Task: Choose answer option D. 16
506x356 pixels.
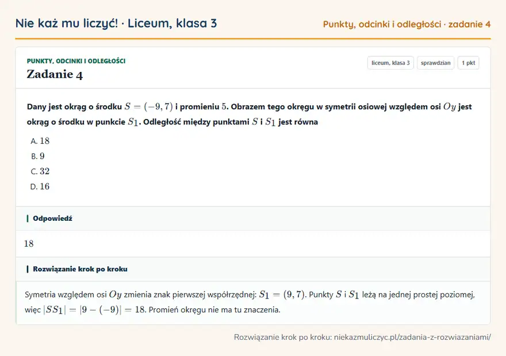Action: pyautogui.click(x=40, y=186)
